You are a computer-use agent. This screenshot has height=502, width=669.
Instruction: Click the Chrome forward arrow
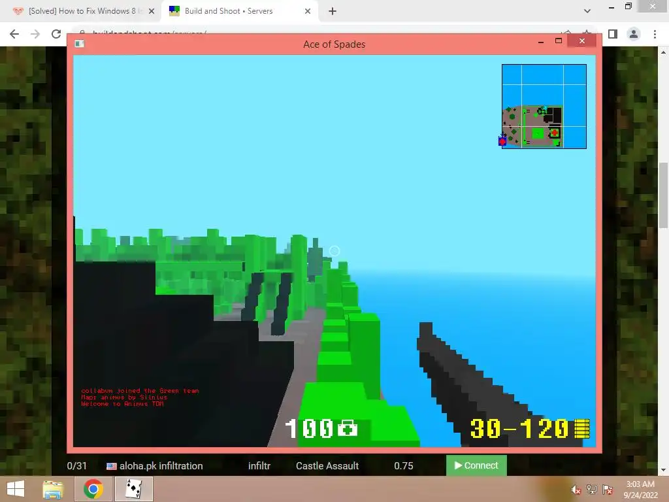click(35, 34)
